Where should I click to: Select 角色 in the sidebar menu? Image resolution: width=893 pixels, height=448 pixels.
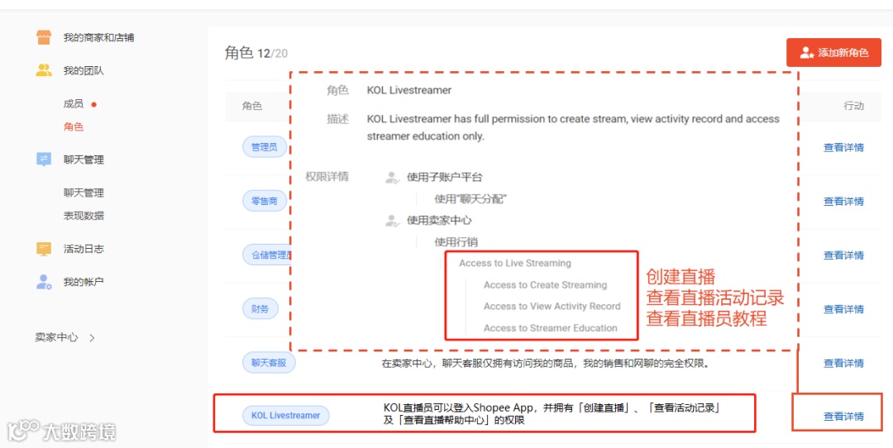pos(74,126)
